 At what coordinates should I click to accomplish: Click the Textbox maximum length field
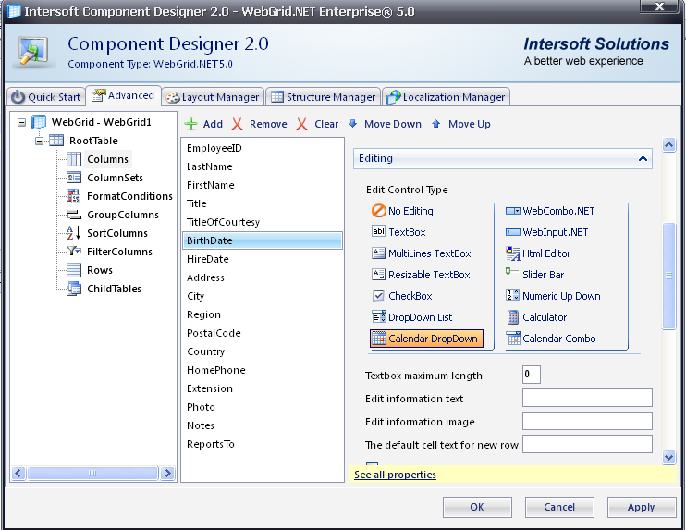[x=531, y=375]
